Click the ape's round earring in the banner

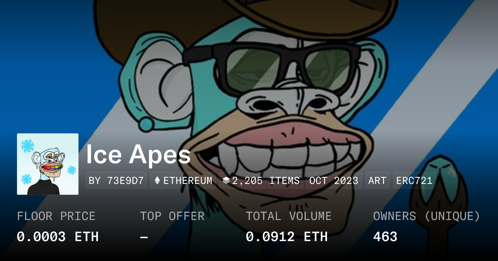[146, 123]
